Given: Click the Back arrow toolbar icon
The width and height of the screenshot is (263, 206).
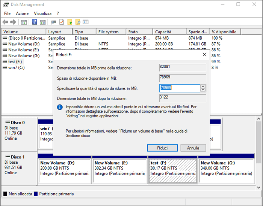Looking at the screenshot, I should pyautogui.click(x=5, y=22).
